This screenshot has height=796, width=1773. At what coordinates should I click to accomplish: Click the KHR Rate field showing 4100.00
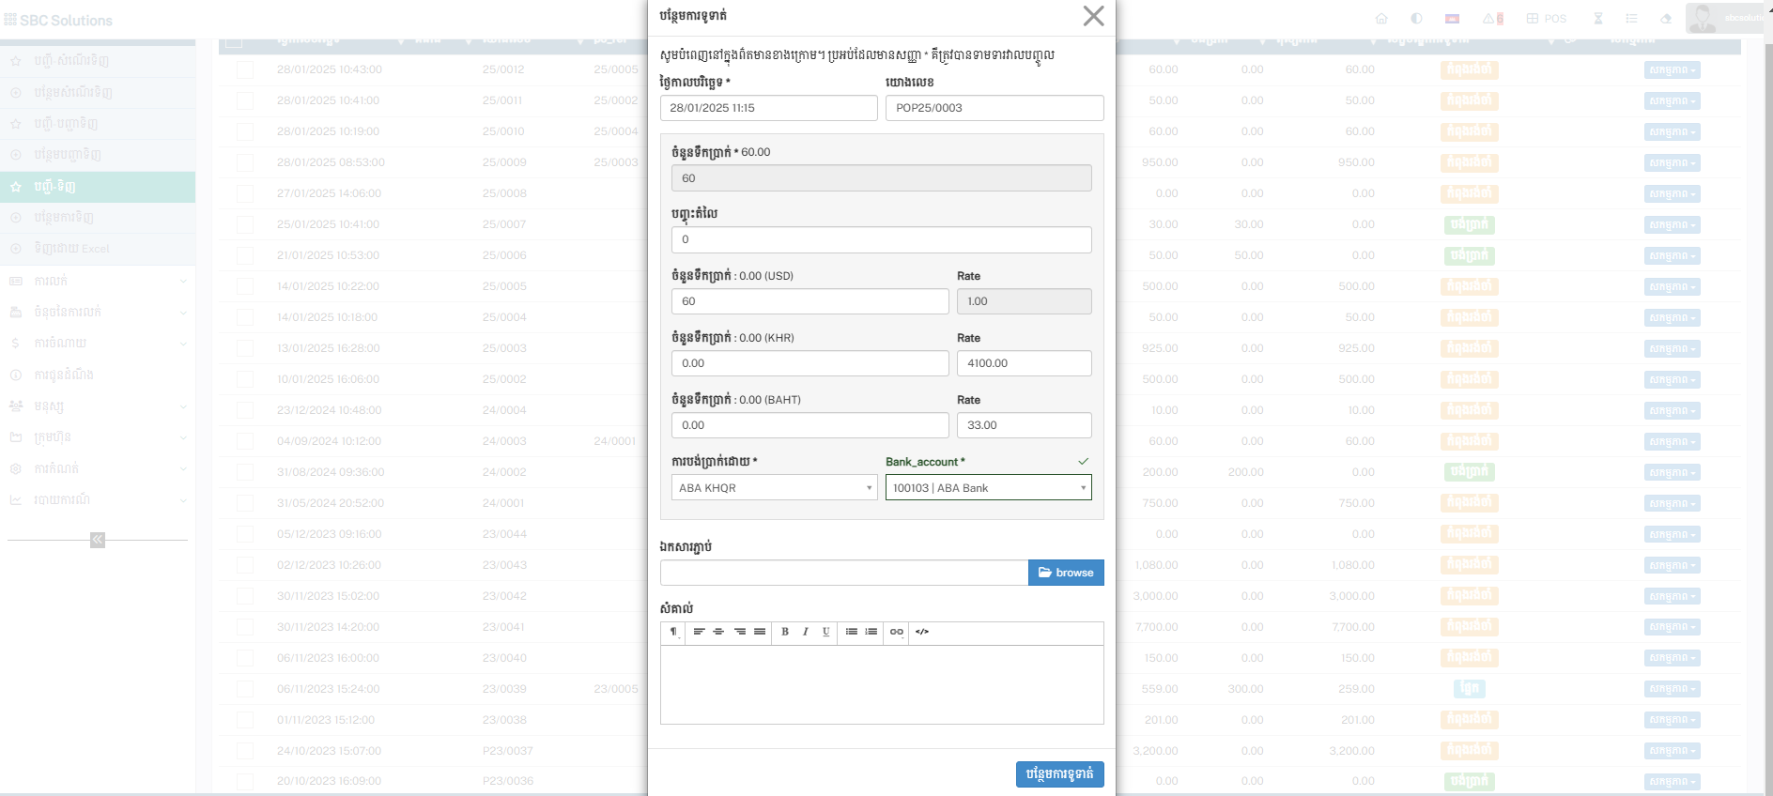(1024, 363)
